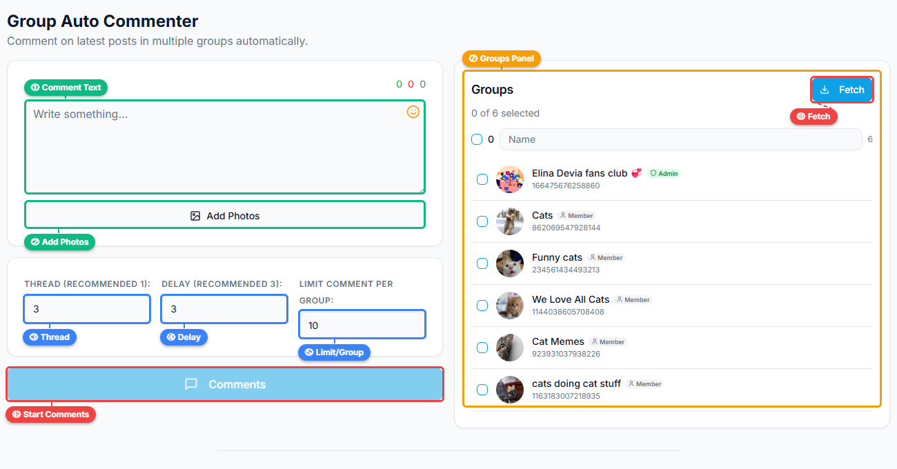Screen dimensions: 897x469
Task: Click the group ID 166475676258860
Action: [x=566, y=186]
